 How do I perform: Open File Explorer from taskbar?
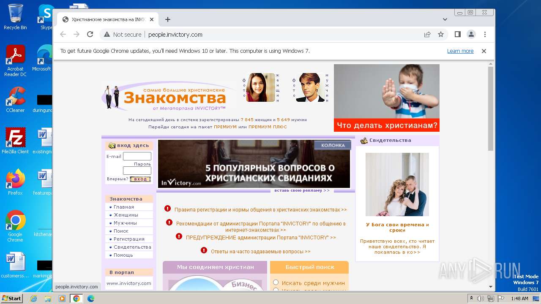coord(48,299)
